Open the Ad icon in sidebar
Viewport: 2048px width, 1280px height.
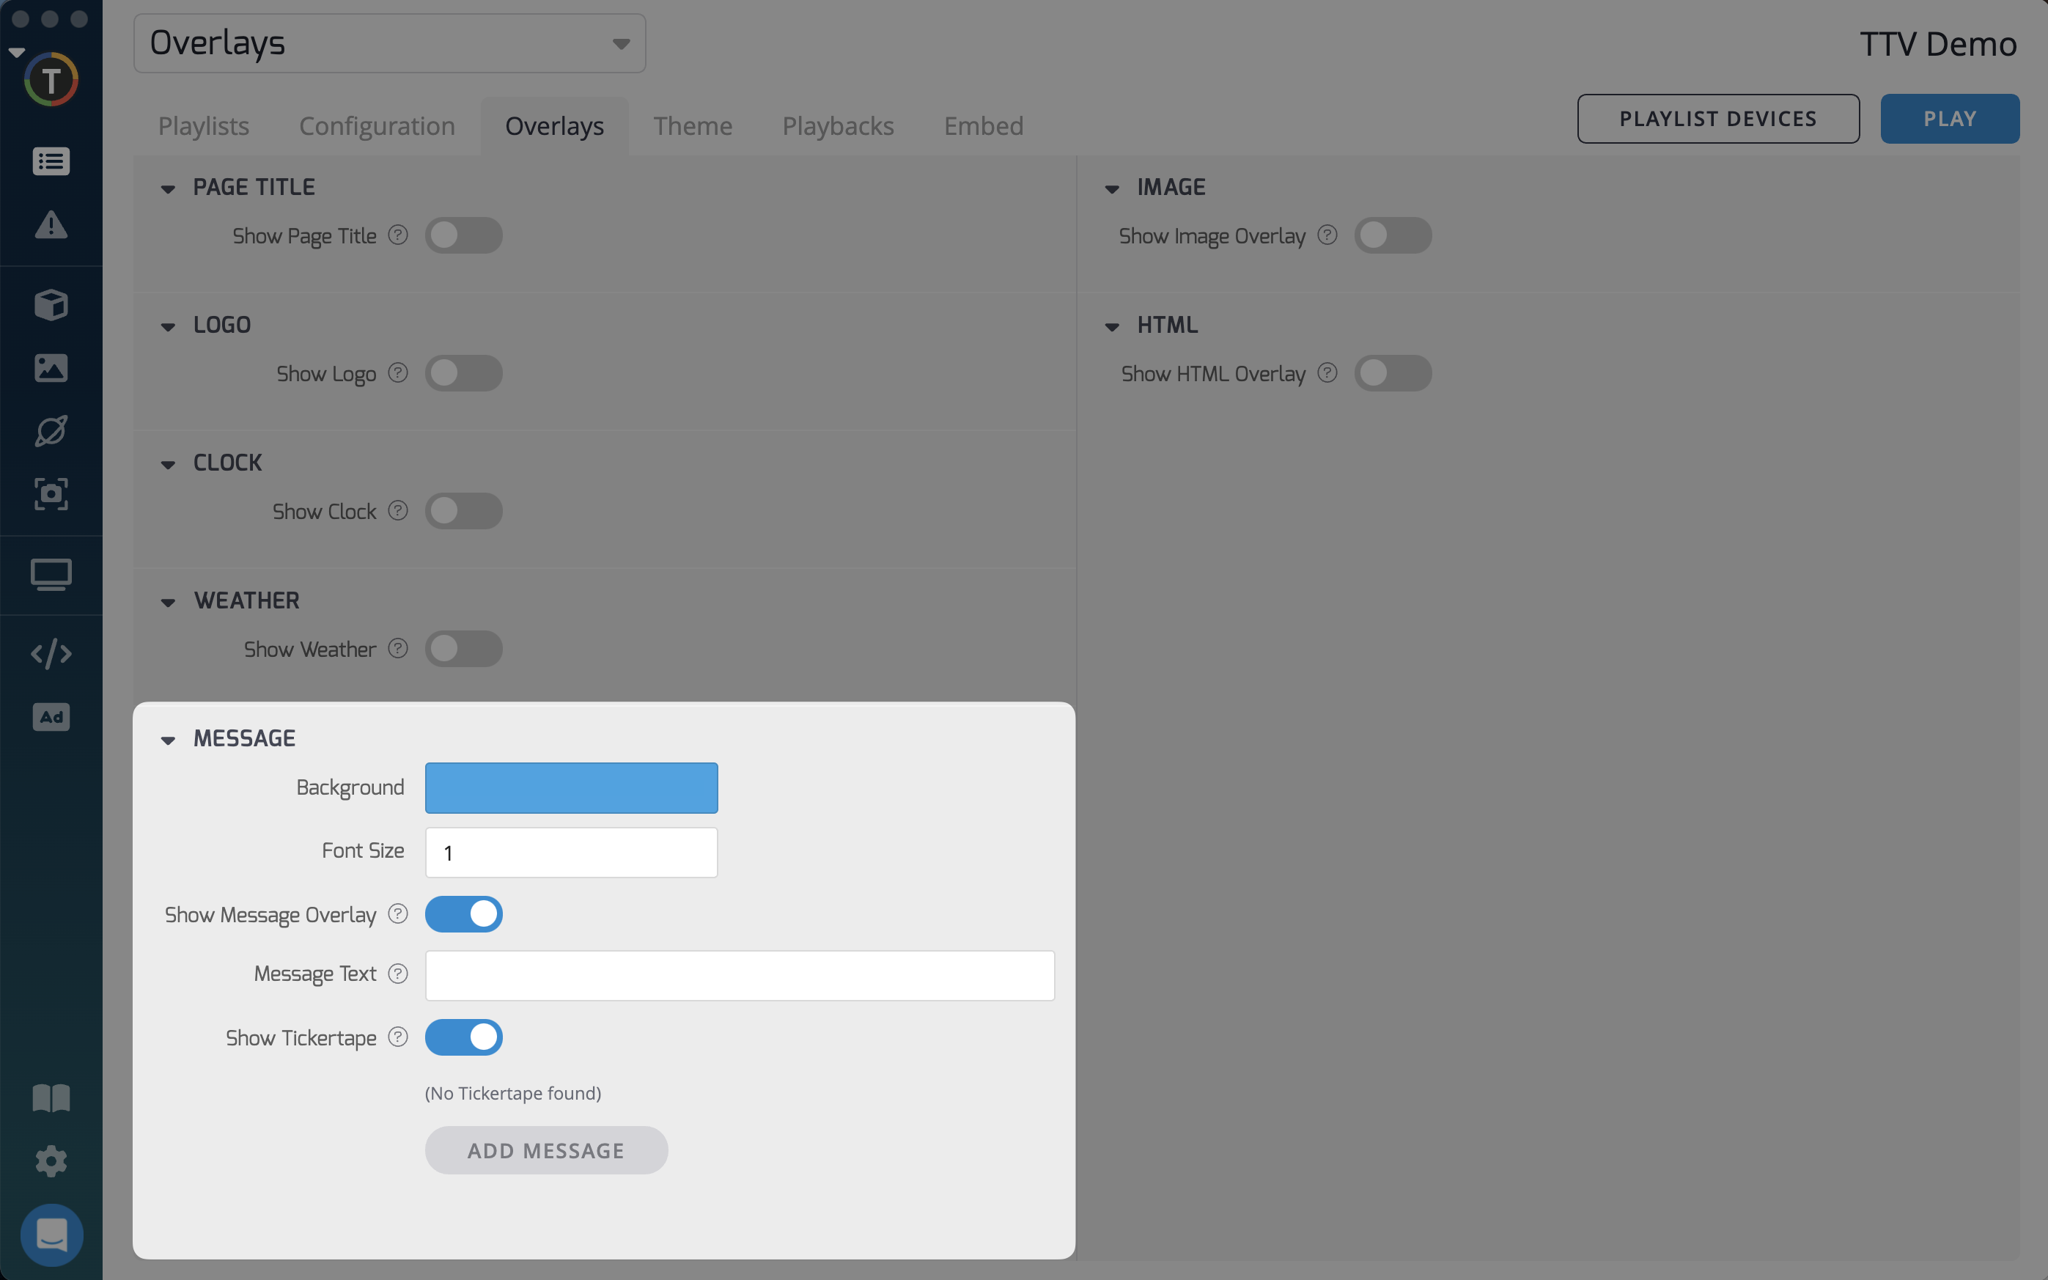click(x=51, y=717)
